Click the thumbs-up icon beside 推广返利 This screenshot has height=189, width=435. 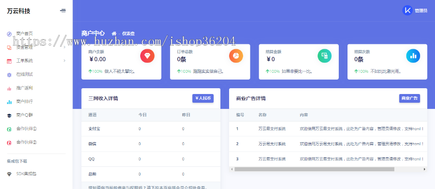10,88
